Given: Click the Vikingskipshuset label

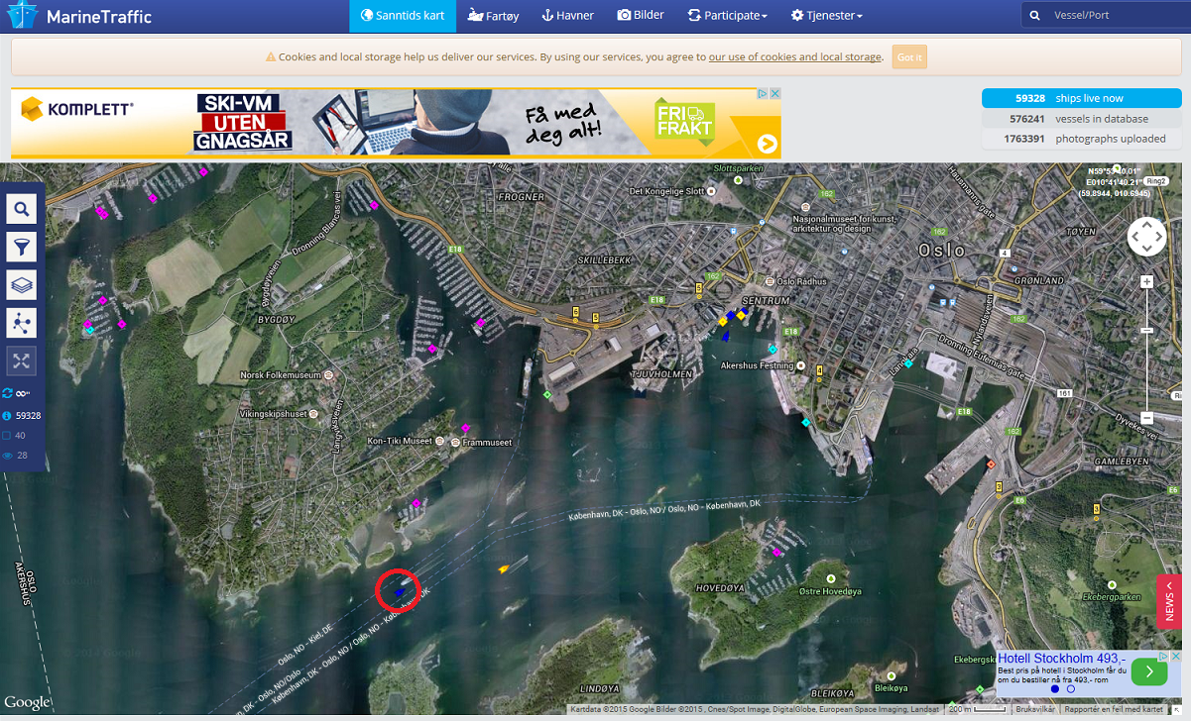Looking at the screenshot, I should coord(273,413).
